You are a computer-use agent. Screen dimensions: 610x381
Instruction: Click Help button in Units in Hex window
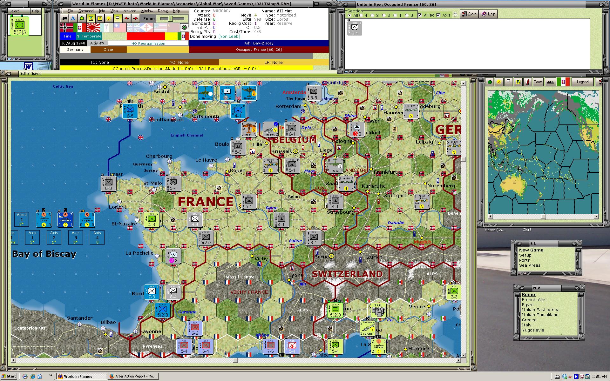coord(488,14)
